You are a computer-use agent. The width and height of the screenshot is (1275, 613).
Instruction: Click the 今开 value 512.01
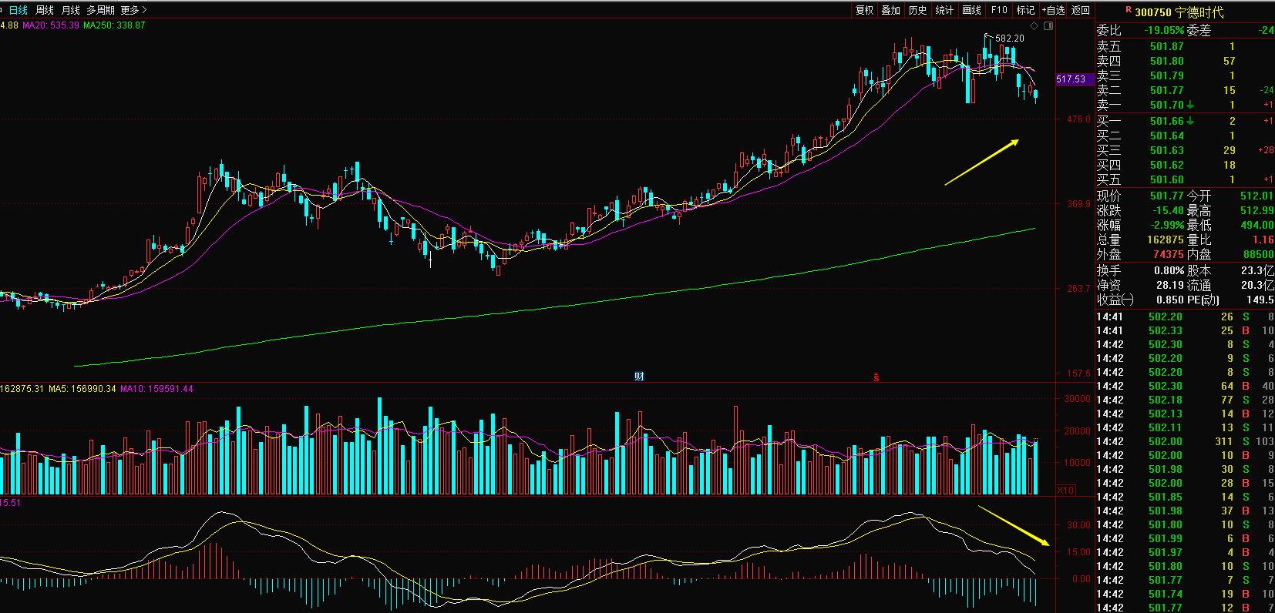[1256, 196]
